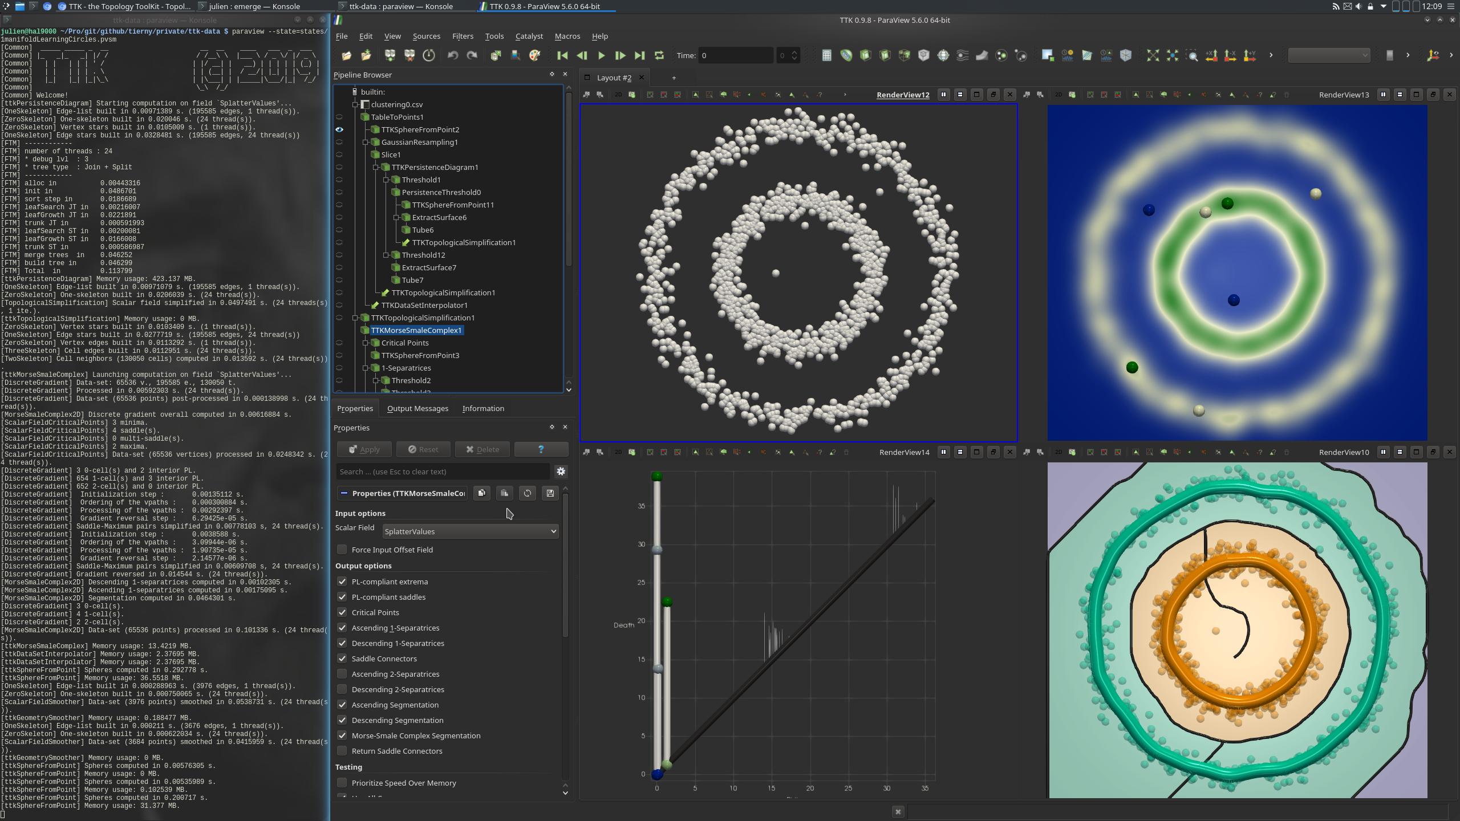Check Force Input Offset Field
The image size is (1460, 821).
(342, 550)
